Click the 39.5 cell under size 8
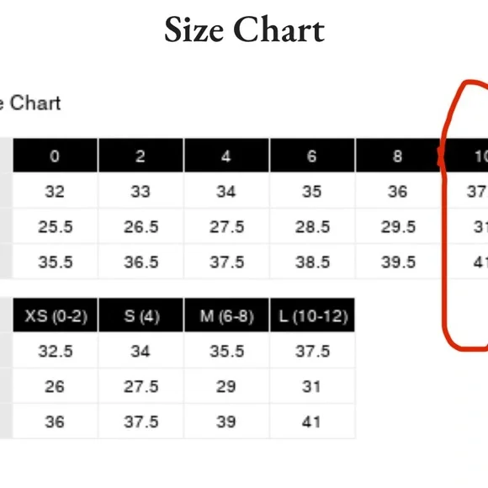 [398, 262]
